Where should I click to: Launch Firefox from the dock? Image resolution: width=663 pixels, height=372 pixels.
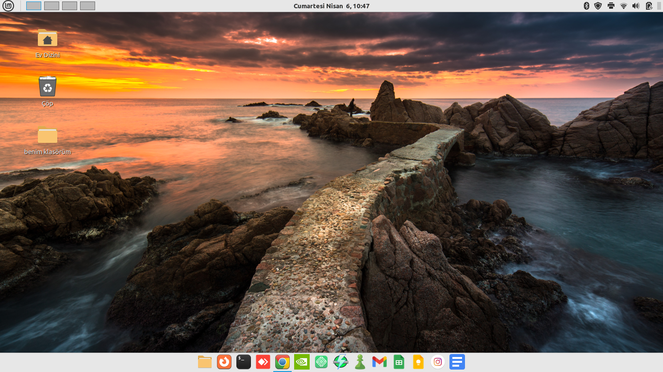pos(224,362)
